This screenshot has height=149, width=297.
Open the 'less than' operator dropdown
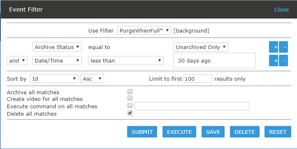[126, 61]
